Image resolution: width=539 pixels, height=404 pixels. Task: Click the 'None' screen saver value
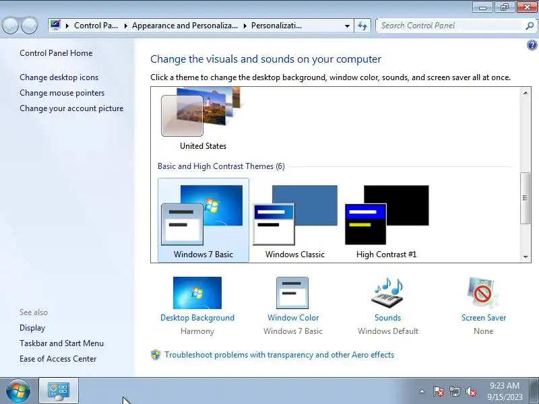(x=483, y=331)
